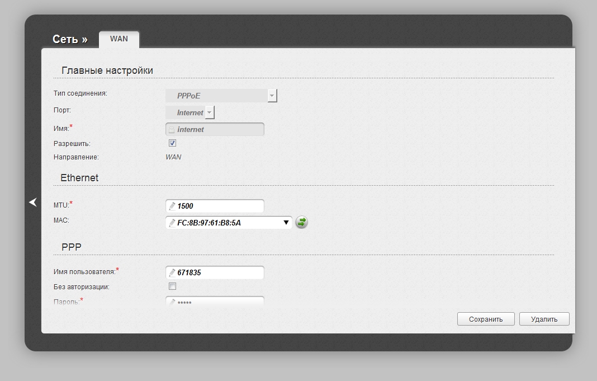Click the lock icon in the Имя field
Viewport: 597px width, 381px height.
point(172,130)
